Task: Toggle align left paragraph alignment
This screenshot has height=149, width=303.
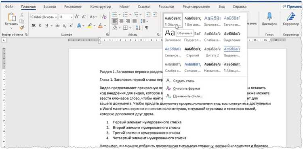Action: click(x=115, y=21)
